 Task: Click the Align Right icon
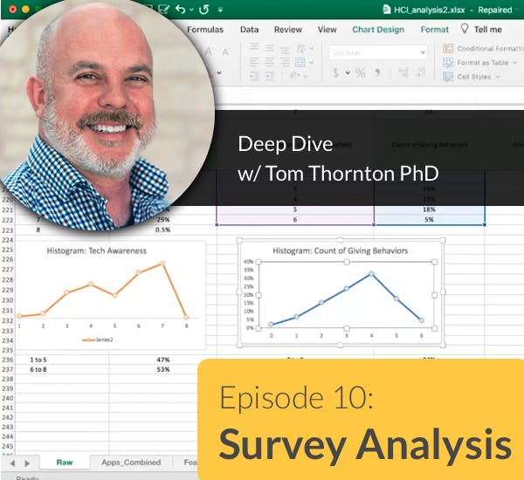coord(285,62)
